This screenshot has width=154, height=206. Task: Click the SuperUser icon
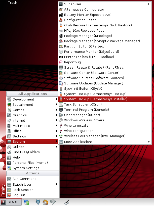(61, 4)
